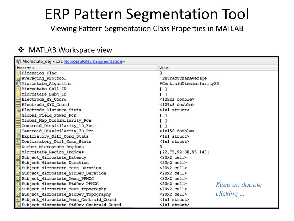Select the Centroid_Dissimilarity_2D_Fcn property name

click(x=57, y=131)
